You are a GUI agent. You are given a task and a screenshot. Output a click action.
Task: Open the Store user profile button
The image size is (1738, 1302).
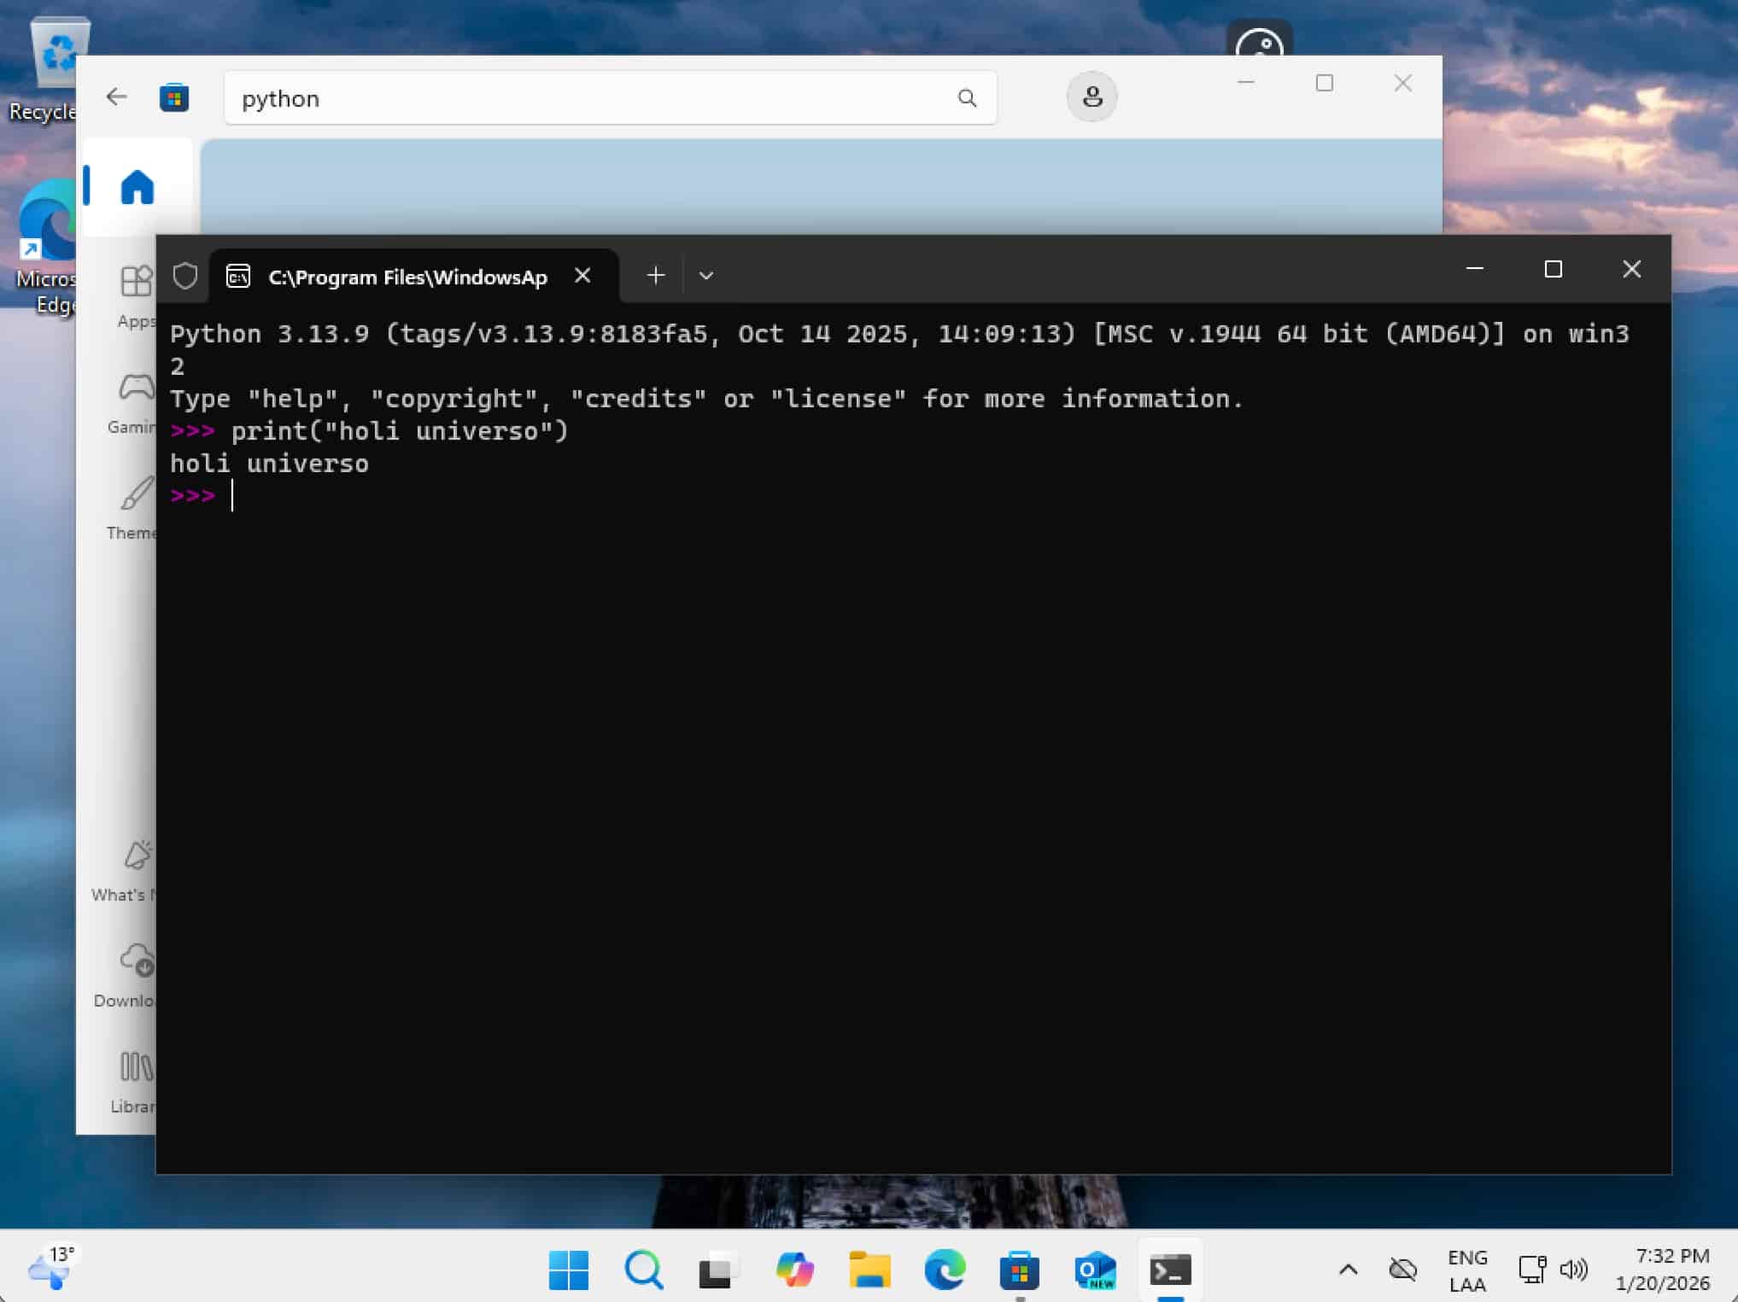click(x=1091, y=97)
